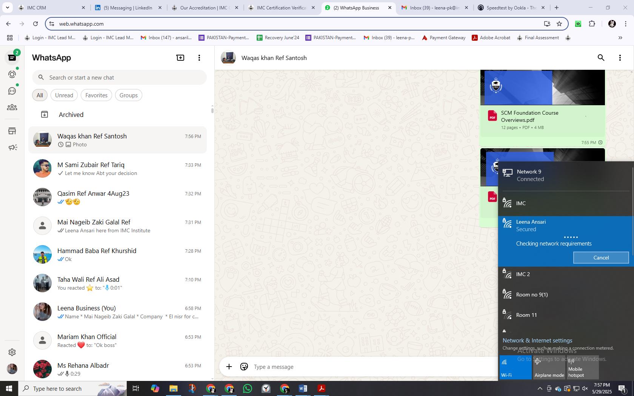Select the Room no 9(1) Wi-Fi network
The width and height of the screenshot is (634, 396).
pos(565,295)
